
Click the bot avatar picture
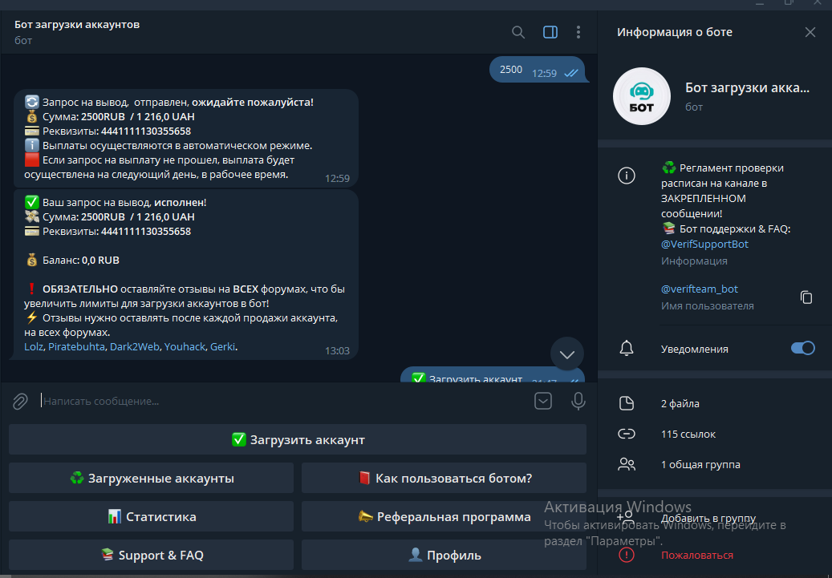641,96
